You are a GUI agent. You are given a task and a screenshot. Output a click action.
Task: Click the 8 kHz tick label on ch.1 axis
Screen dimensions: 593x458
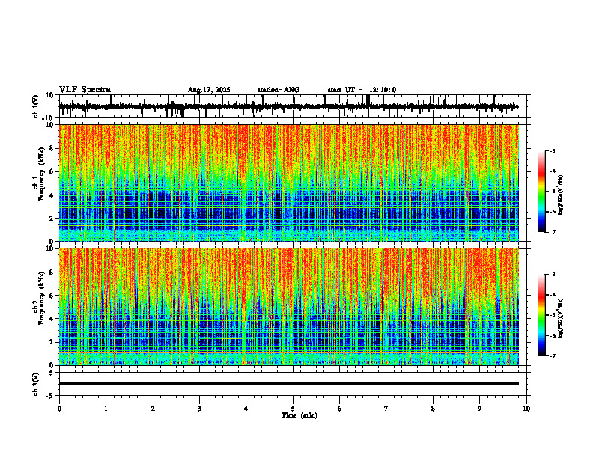(x=52, y=148)
